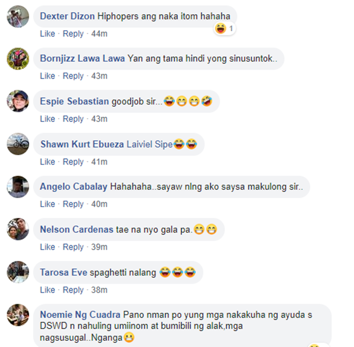
Task: Open Noemie Ng Cuadra's name link
Action: 80,315
